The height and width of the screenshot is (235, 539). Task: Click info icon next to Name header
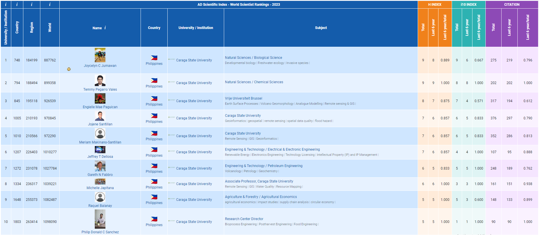coord(105,28)
